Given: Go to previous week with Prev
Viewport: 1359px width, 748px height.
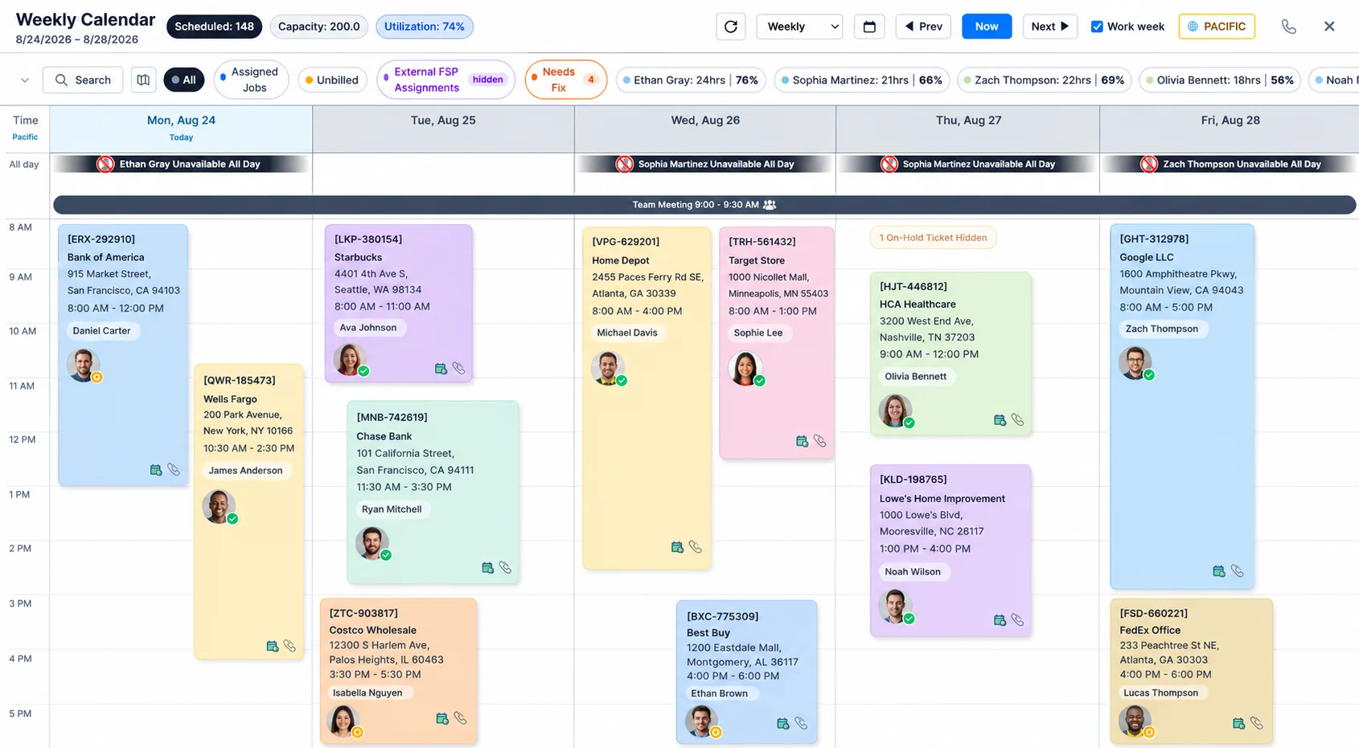Looking at the screenshot, I should [923, 27].
